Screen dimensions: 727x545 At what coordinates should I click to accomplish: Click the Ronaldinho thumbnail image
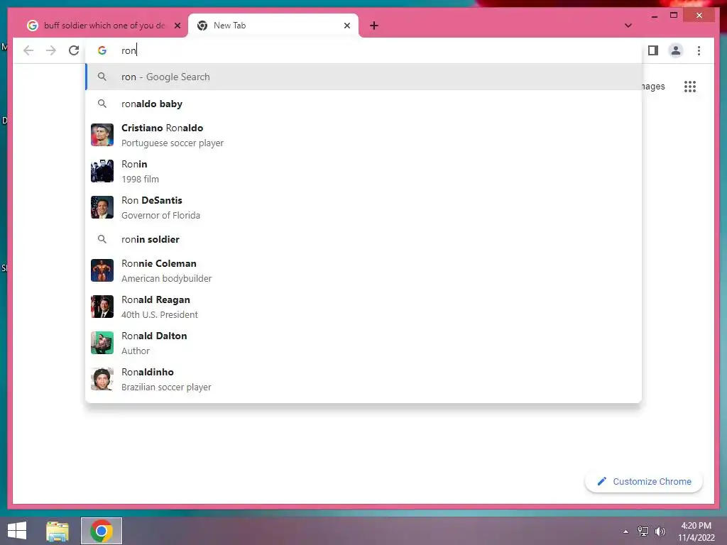(102, 379)
